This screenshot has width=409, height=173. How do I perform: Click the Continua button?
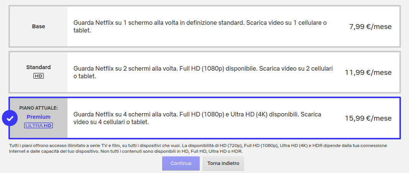coord(181,163)
